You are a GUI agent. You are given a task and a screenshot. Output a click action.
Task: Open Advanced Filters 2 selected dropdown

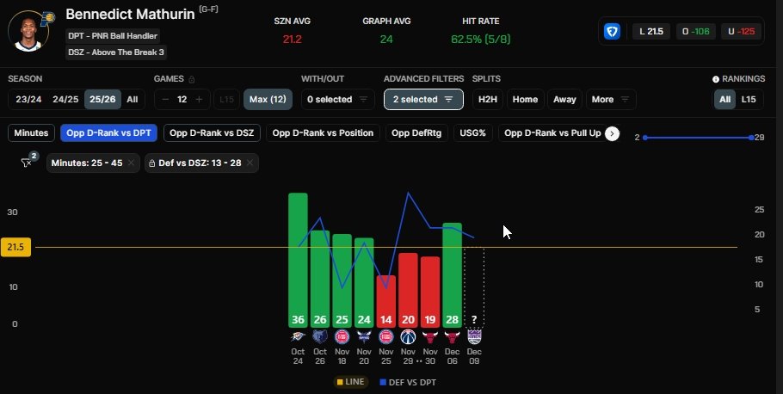click(x=423, y=100)
